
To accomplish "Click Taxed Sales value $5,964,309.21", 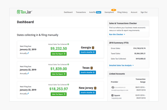I will coord(140,54).
